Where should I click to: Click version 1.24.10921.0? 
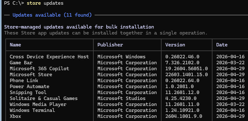coord(182,110)
